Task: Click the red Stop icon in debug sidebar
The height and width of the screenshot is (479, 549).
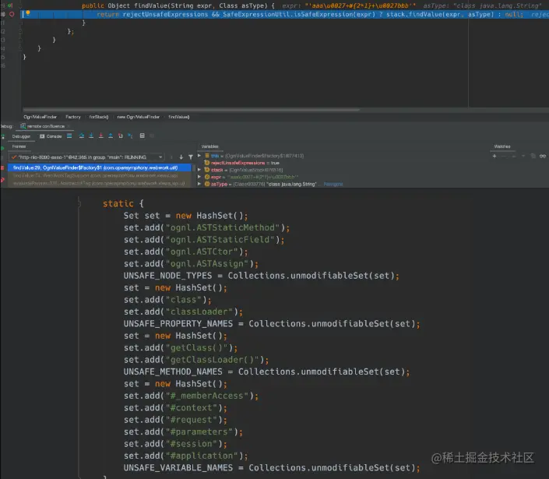Action: (2, 168)
